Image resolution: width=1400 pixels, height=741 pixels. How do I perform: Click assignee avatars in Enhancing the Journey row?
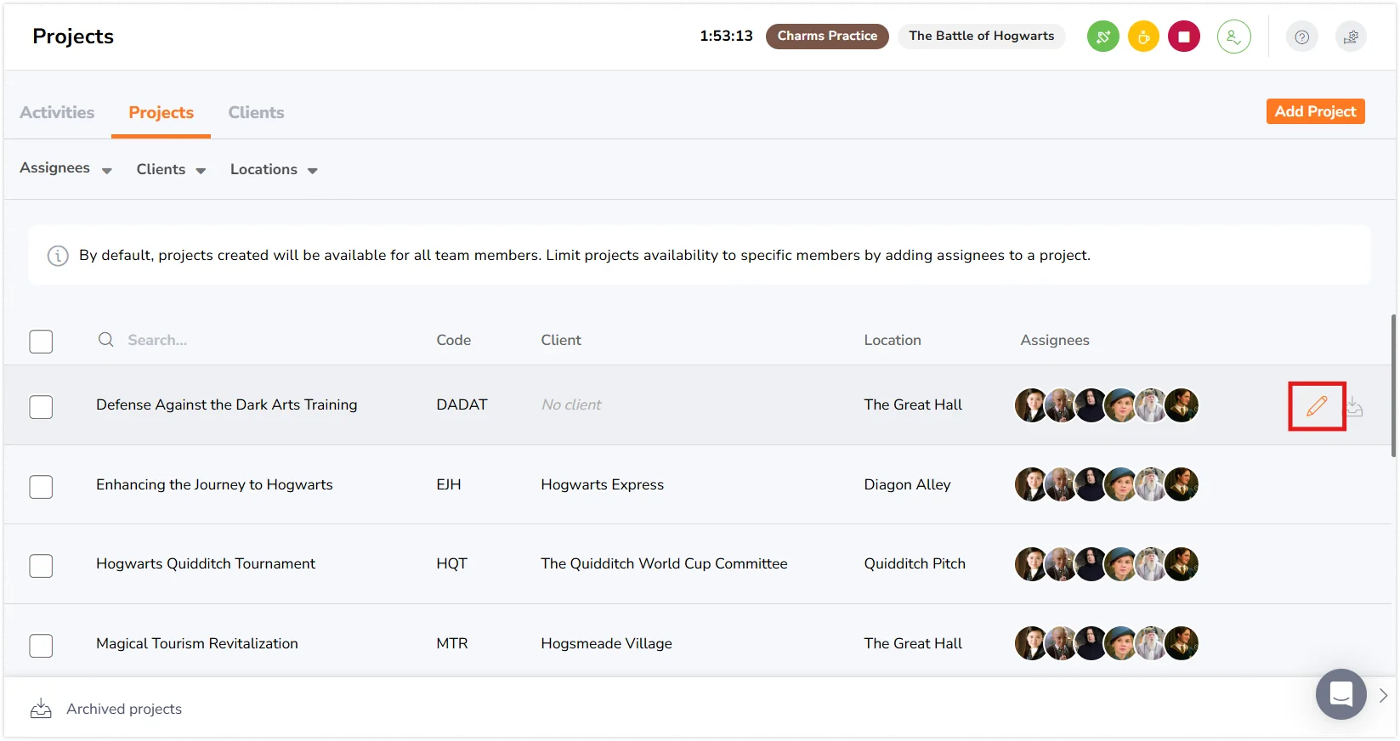[x=1107, y=484]
